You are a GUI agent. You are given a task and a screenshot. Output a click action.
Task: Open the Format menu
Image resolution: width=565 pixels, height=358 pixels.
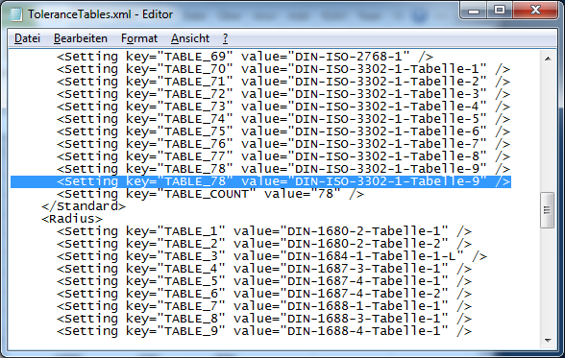pyautogui.click(x=139, y=38)
